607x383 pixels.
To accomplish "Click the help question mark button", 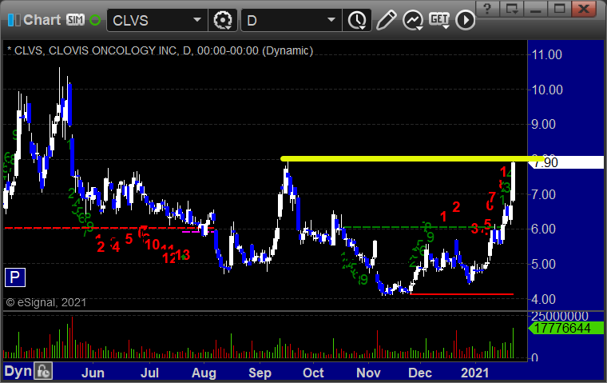I will pos(488,9).
